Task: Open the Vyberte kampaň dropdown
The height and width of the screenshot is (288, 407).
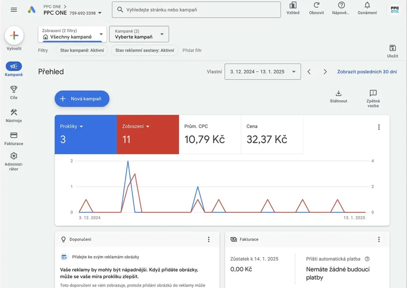Action: [x=139, y=34]
